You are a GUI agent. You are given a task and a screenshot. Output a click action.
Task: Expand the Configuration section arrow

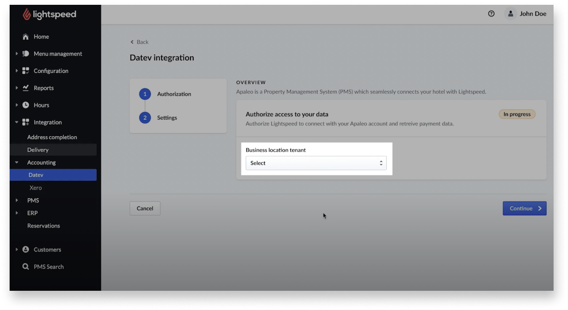pos(16,71)
